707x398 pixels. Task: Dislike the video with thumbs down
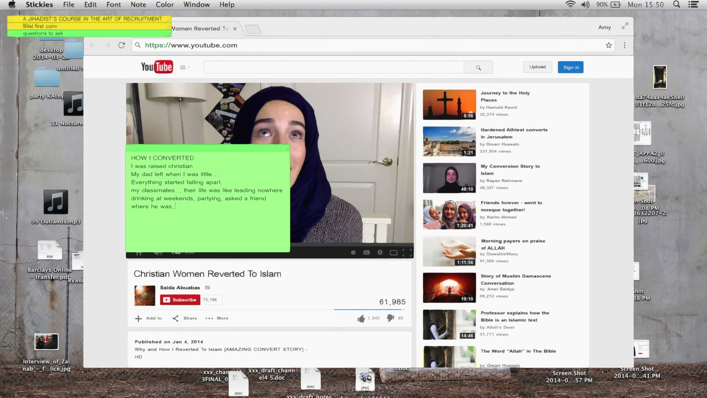(x=390, y=318)
